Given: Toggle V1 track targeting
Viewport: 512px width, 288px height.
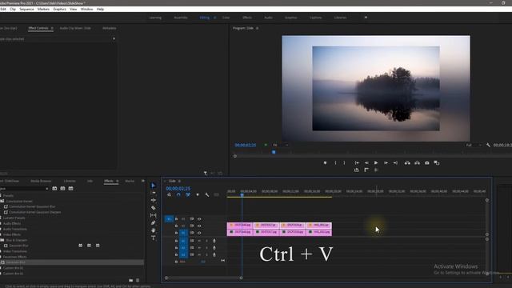Looking at the screenshot, I should pyautogui.click(x=183, y=233).
